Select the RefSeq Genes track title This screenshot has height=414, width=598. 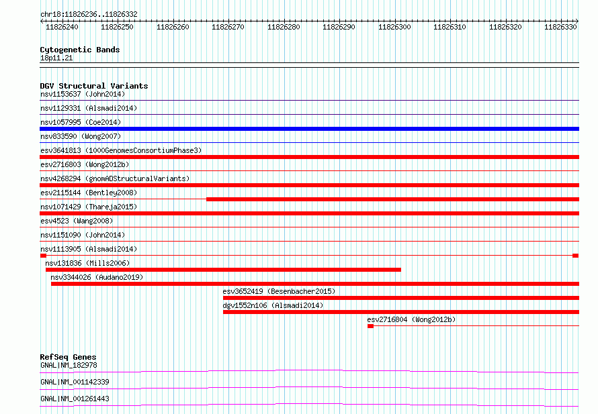[x=68, y=357]
